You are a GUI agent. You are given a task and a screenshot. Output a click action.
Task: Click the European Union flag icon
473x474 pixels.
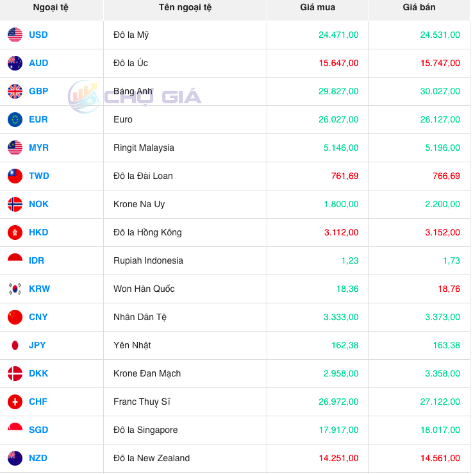pyautogui.click(x=15, y=119)
